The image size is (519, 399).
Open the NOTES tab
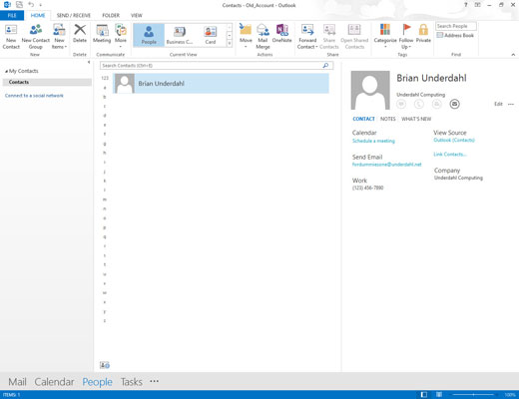388,119
